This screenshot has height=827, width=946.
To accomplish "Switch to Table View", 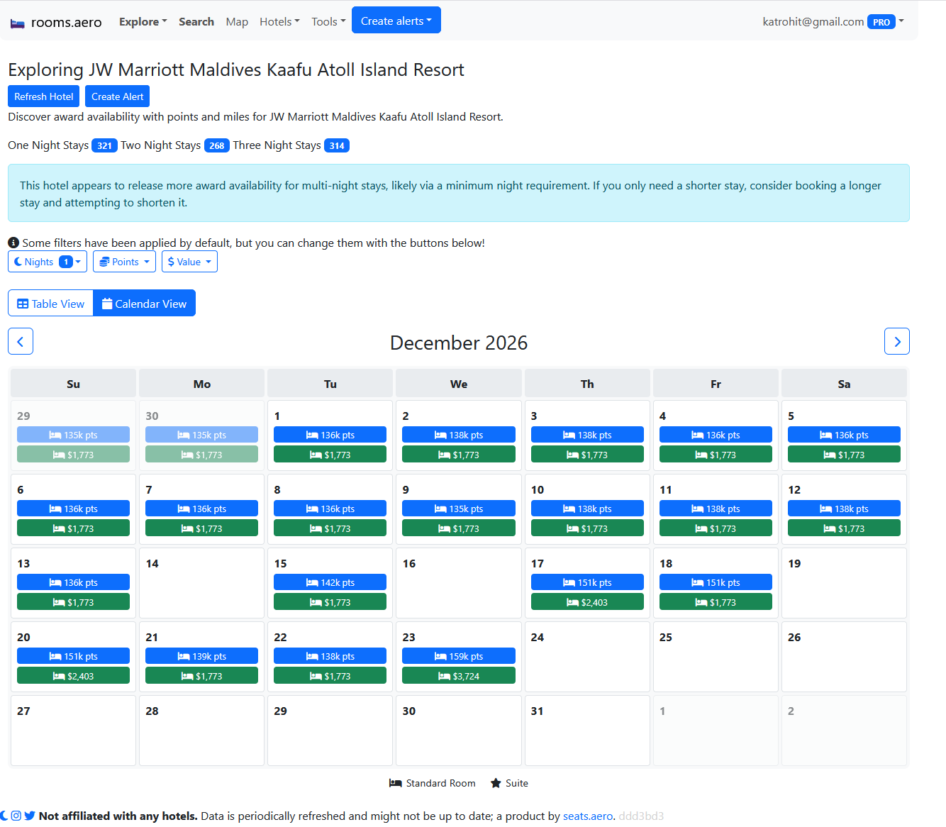I will (50, 304).
